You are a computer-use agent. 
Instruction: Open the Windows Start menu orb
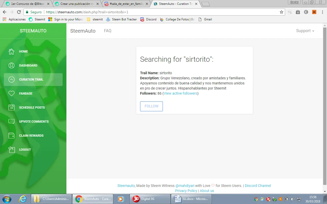(6, 199)
